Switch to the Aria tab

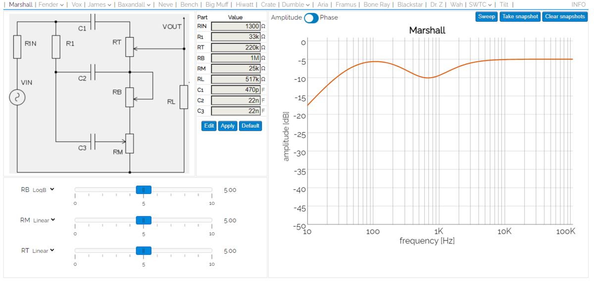click(x=323, y=4)
